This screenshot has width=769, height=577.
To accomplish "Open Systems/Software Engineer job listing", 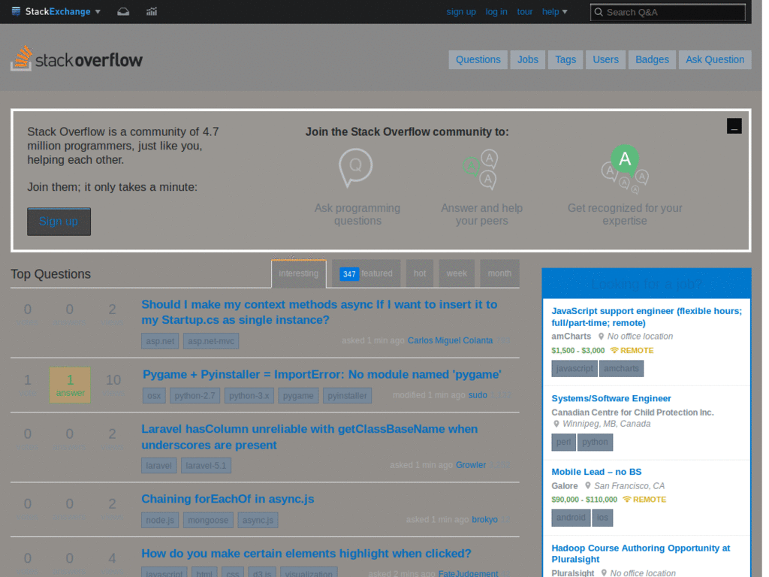I will (x=611, y=398).
